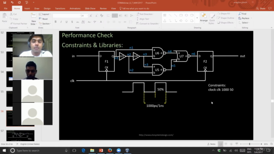Screen dimensions: 274x154
Task: Toggle Underline formatting
Action: coord(66,22)
